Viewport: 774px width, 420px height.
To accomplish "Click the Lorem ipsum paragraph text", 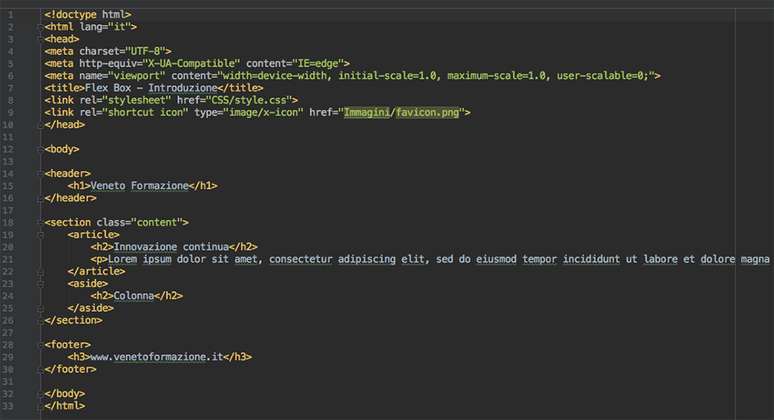I will tap(438, 259).
